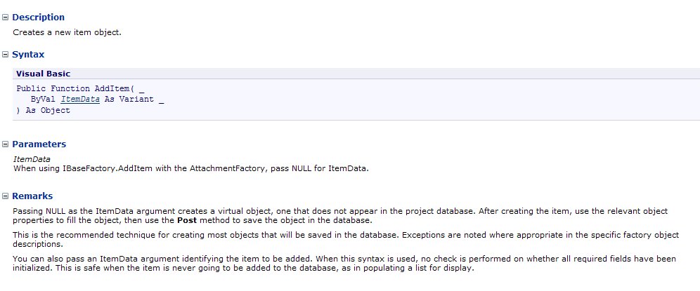Click the closing 'As Object' code line
The image size is (700, 291).
(x=44, y=111)
